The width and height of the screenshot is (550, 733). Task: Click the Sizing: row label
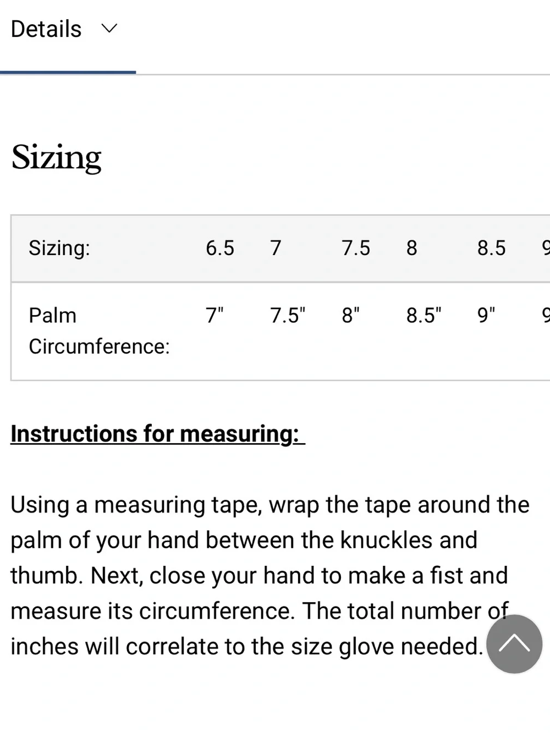click(x=59, y=248)
